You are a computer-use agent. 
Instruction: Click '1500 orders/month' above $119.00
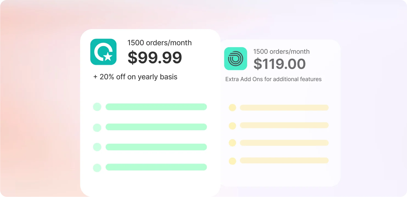pos(281,52)
